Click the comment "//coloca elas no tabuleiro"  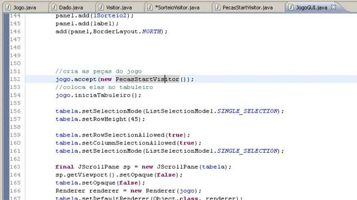(104, 87)
